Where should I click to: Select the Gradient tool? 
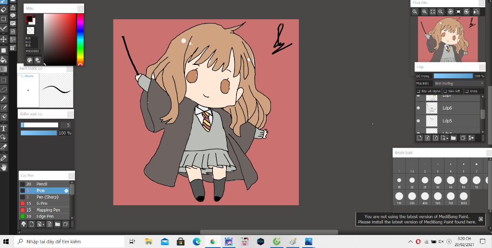[x=3, y=69]
